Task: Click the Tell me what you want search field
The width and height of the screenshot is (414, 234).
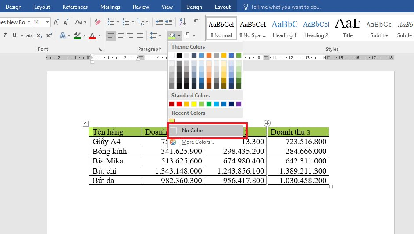Action: pyautogui.click(x=286, y=7)
